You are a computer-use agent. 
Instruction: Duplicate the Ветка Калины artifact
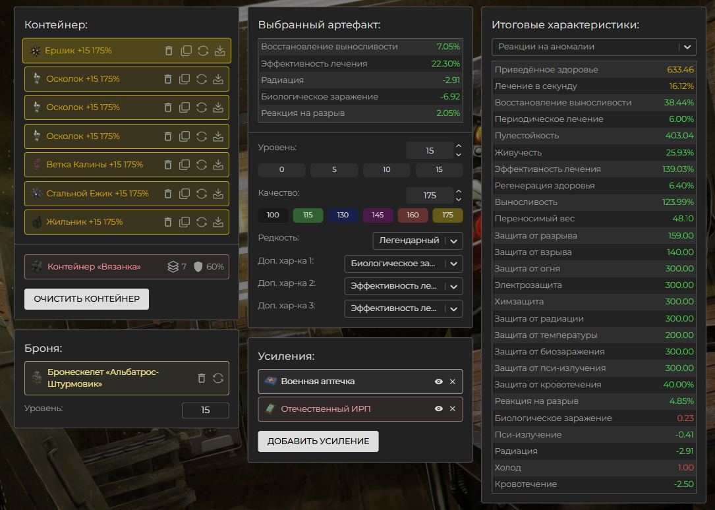click(185, 165)
